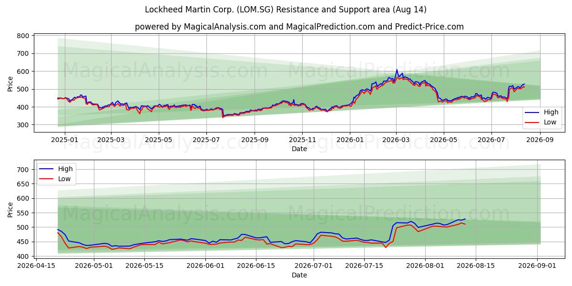This screenshot has width=572, height=286.
Task: Click the 2026-06-15 tick label on lower chart
Action: click(x=256, y=266)
